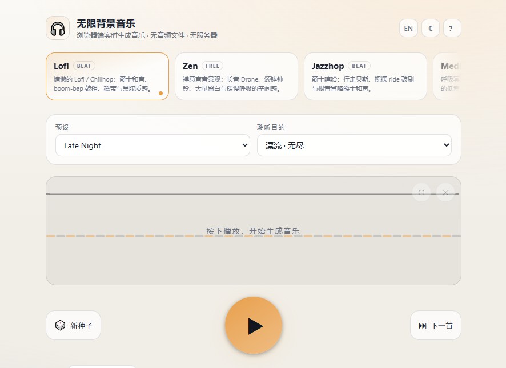This screenshot has height=368, width=506.
Task: Click the 无限背景音乐 title
Action: click(x=106, y=23)
